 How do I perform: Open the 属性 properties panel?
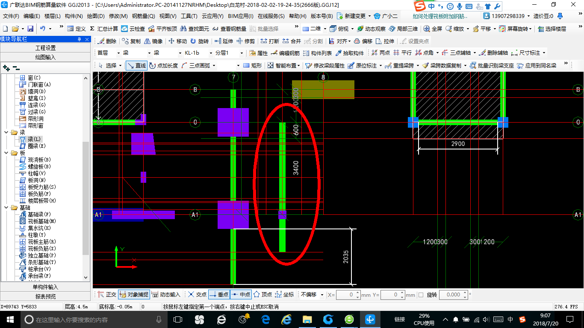(x=258, y=53)
